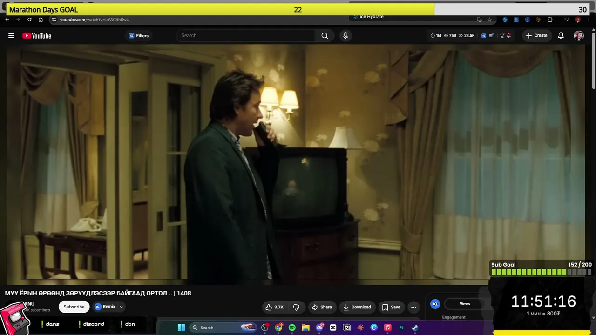The height and width of the screenshot is (335, 596).
Task: Open the browser media controls icon
Action: click(x=566, y=20)
